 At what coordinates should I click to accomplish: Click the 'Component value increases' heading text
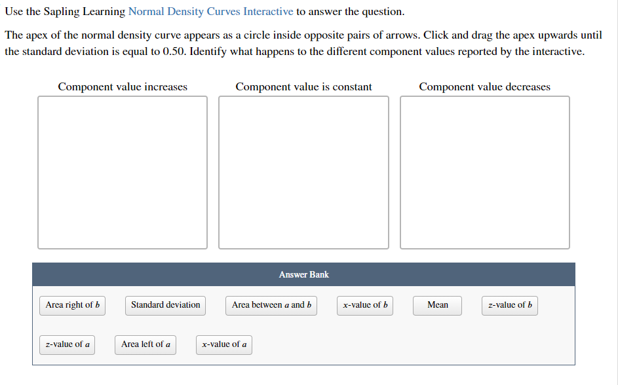pos(122,86)
